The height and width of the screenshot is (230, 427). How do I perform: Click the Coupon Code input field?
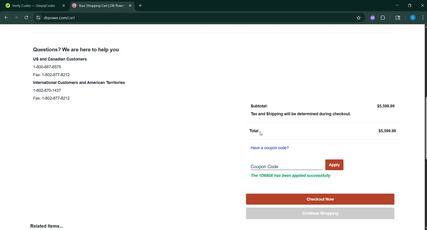pyautogui.click(x=286, y=167)
